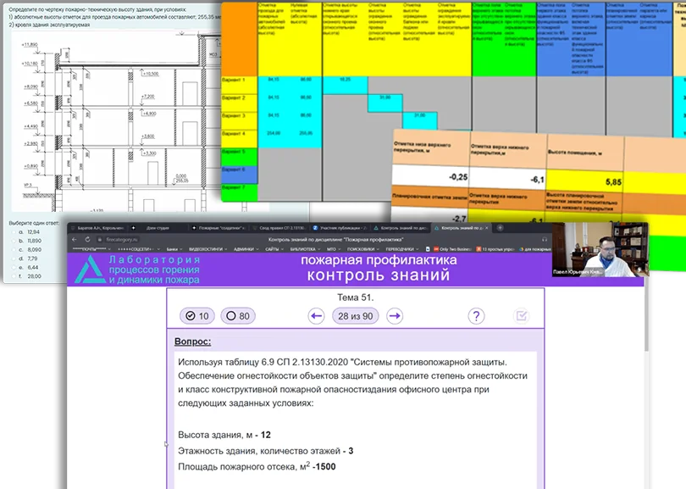The height and width of the screenshot is (489, 686).
Task: Expand the БИБЛИОТЕКА bookmarks folder
Action: [305, 249]
